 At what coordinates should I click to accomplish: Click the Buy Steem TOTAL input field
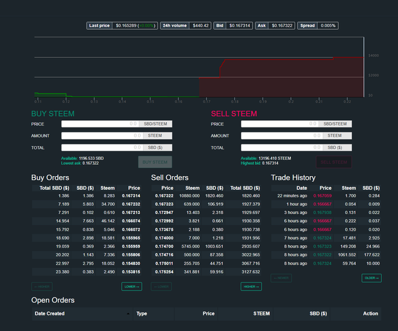click(102, 147)
